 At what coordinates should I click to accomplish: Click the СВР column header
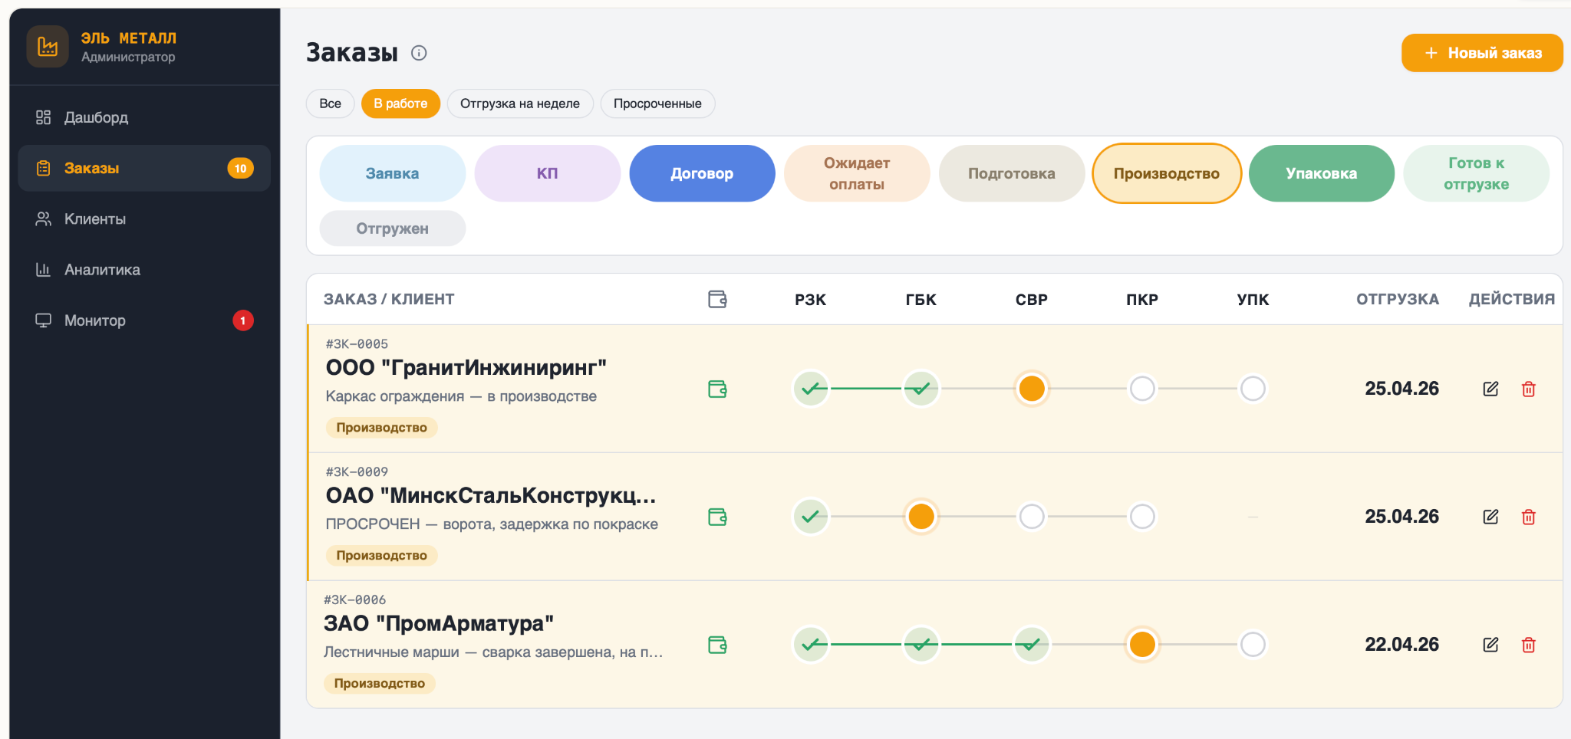(1032, 300)
